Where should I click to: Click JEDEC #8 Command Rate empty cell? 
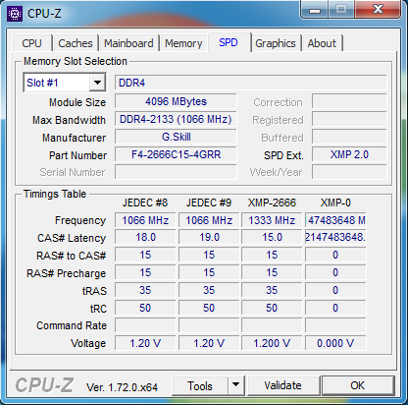[145, 325]
